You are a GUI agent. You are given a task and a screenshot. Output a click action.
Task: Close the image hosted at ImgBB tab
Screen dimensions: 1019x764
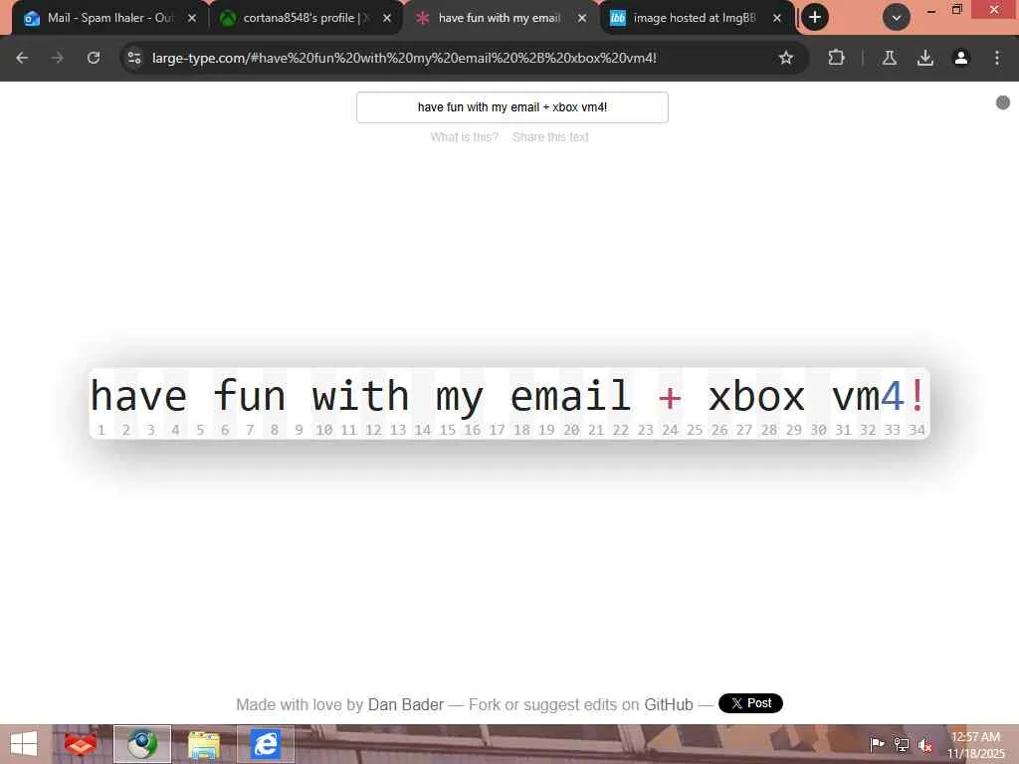click(x=776, y=18)
